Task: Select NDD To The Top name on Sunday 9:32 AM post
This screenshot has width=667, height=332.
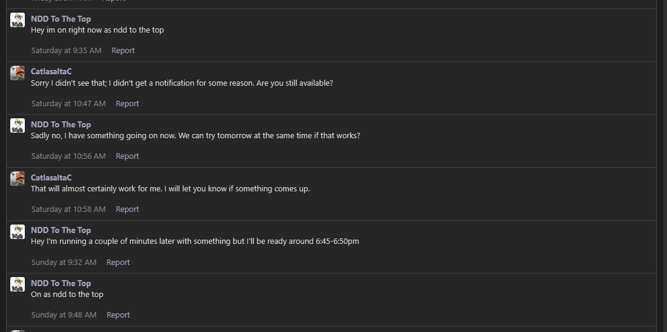Action: tap(60, 230)
